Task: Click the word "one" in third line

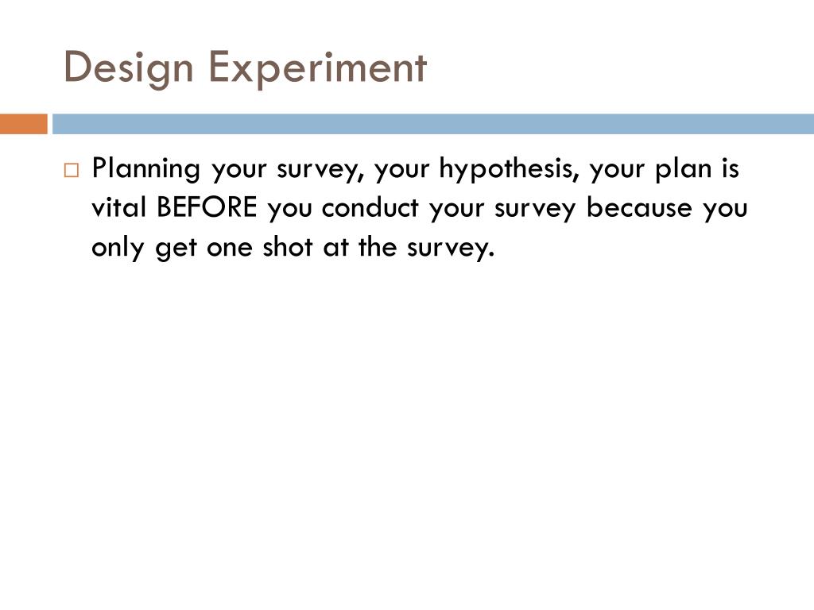Action: tap(230, 249)
